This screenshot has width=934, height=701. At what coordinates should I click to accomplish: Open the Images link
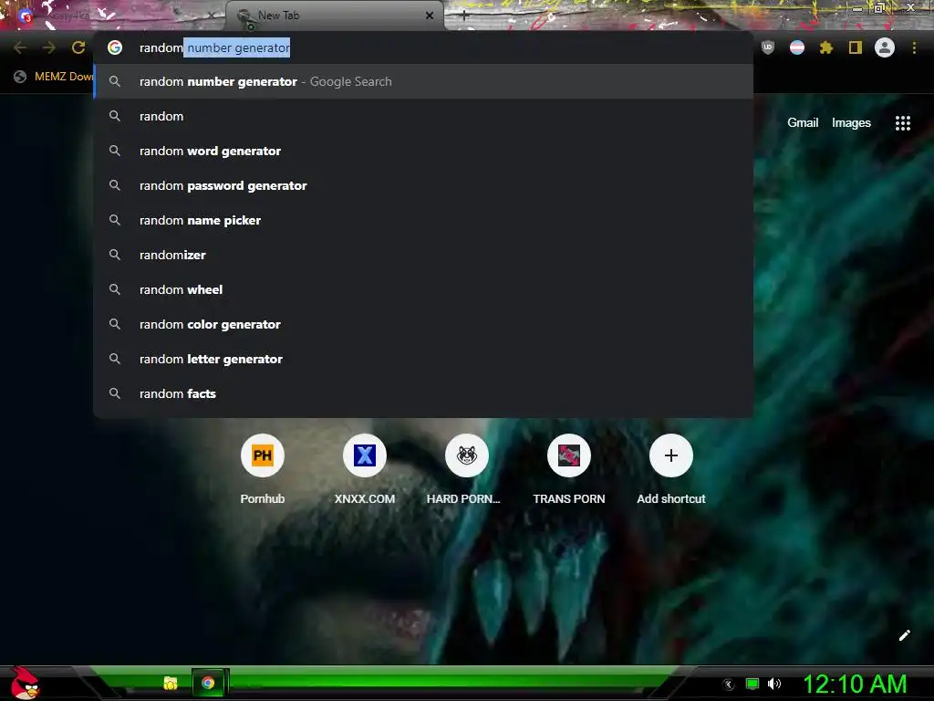point(851,123)
